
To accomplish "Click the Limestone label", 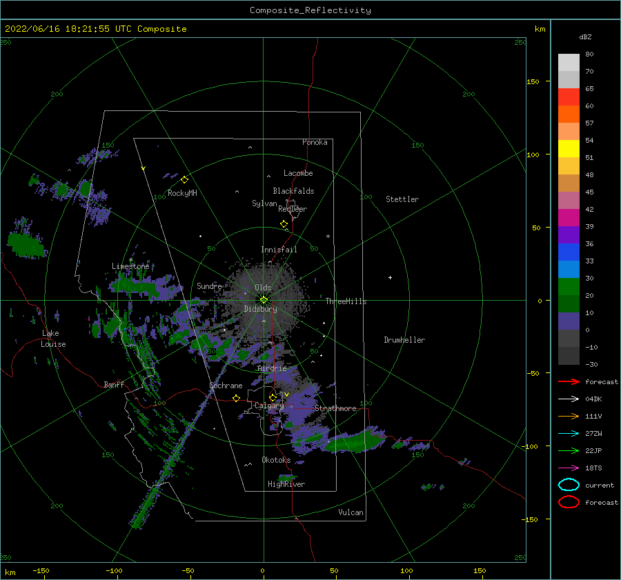I will click(x=130, y=266).
